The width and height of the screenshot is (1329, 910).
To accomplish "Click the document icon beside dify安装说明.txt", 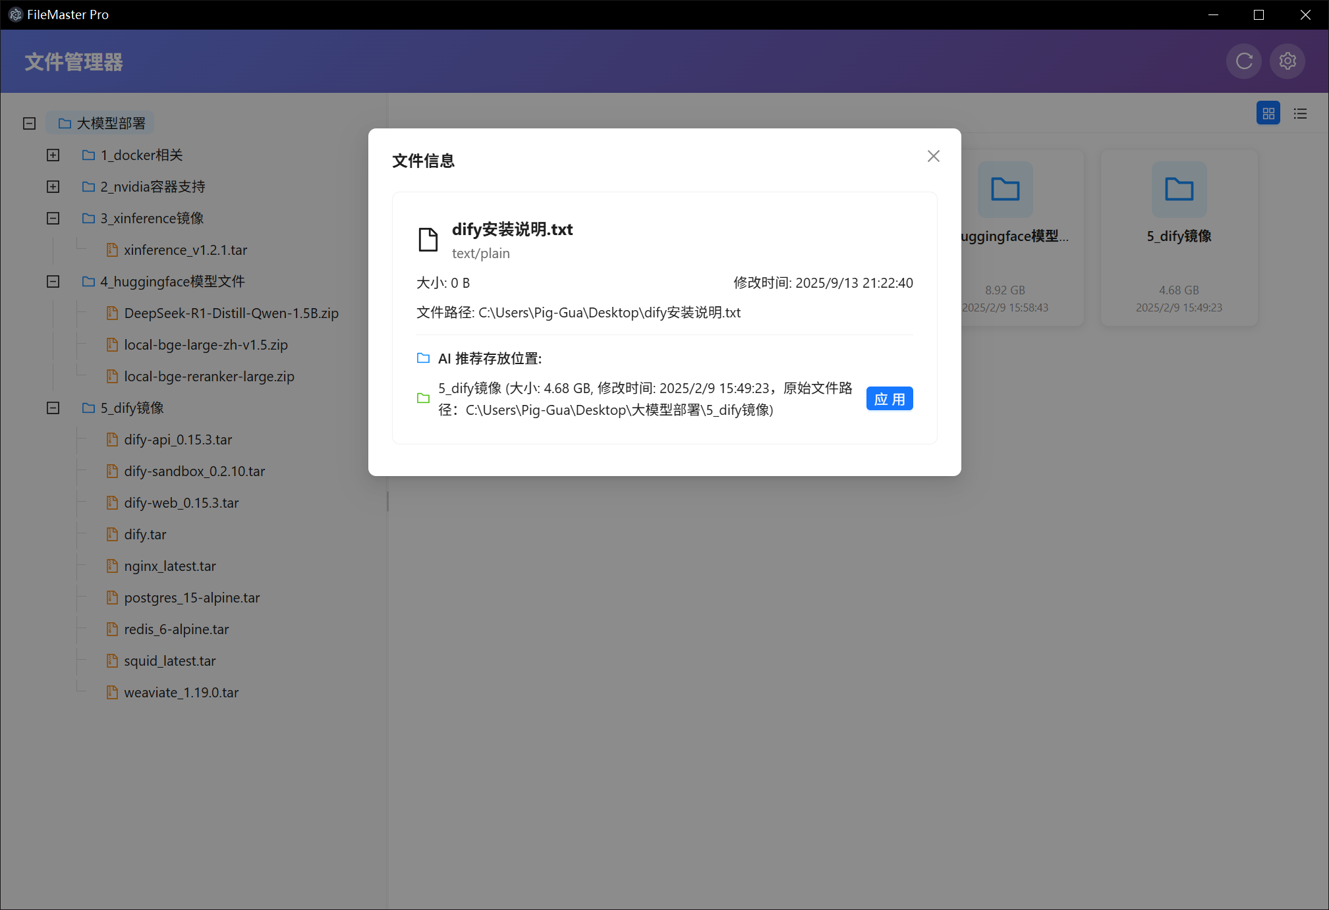I will pyautogui.click(x=428, y=240).
